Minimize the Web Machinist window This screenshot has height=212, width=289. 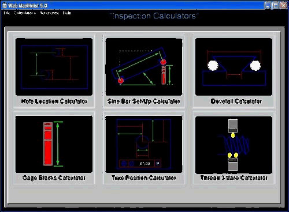(268, 5)
